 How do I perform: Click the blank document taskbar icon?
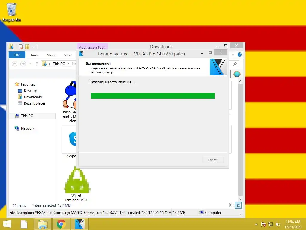tap(24, 224)
